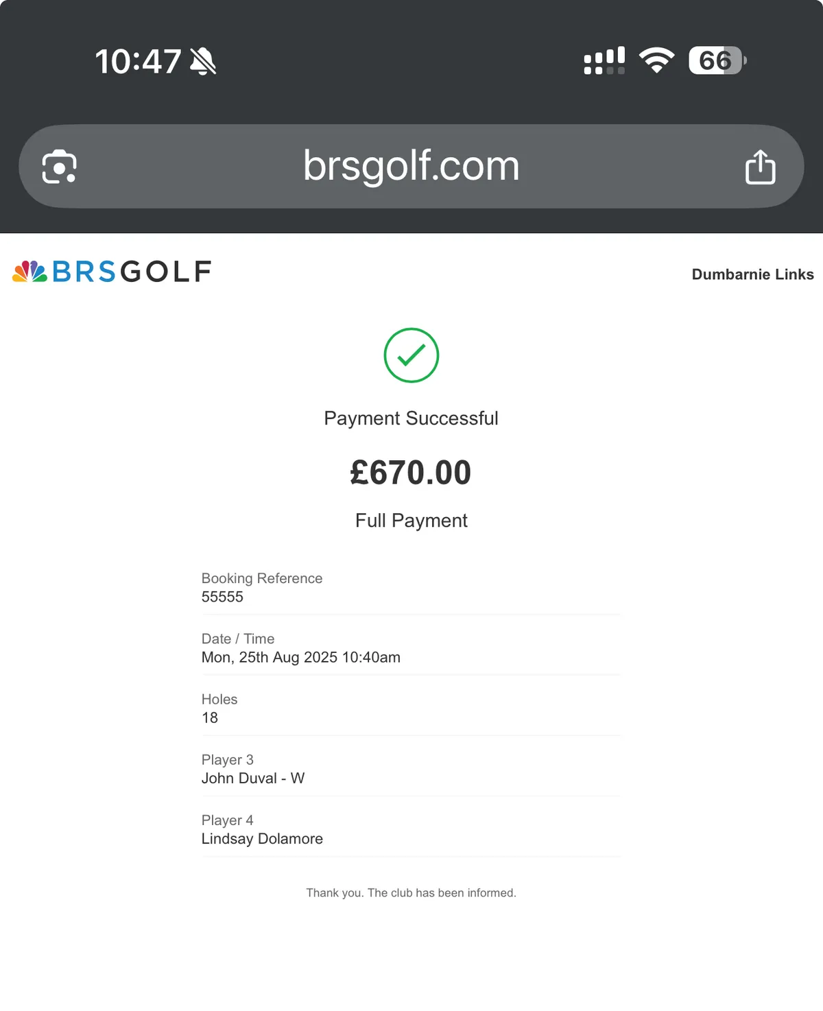823x1011 pixels.
Task: Tap the brsgolf.com address bar
Action: pyautogui.click(x=411, y=166)
